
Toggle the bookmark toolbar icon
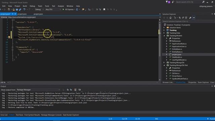coord(104,9)
